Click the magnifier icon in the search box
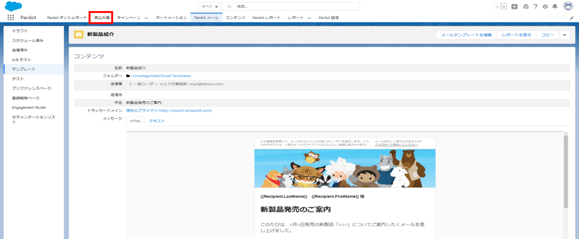The width and height of the screenshot is (579, 239). coord(229,6)
